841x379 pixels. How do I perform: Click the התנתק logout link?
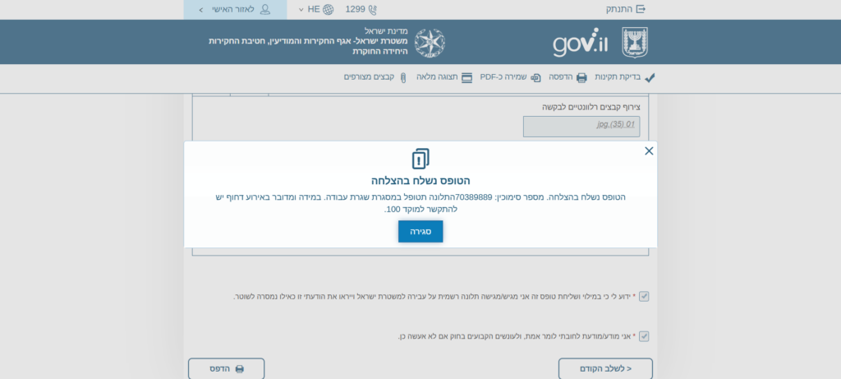pyautogui.click(x=626, y=9)
